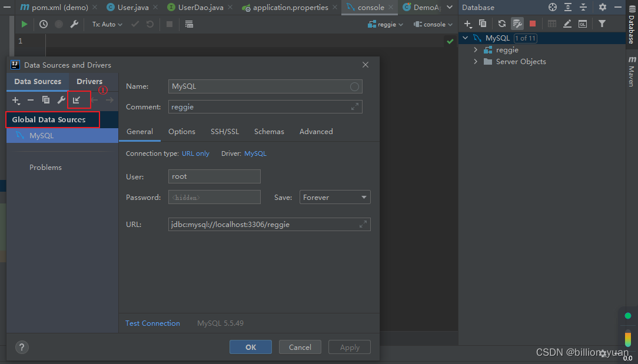The height and width of the screenshot is (364, 638).
Task: Collapse all in Database panel header
Action: coord(583,7)
